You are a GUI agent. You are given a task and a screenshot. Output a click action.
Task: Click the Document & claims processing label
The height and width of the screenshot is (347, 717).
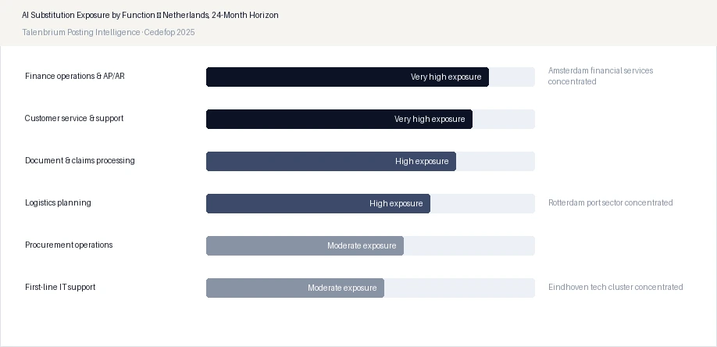tap(80, 160)
